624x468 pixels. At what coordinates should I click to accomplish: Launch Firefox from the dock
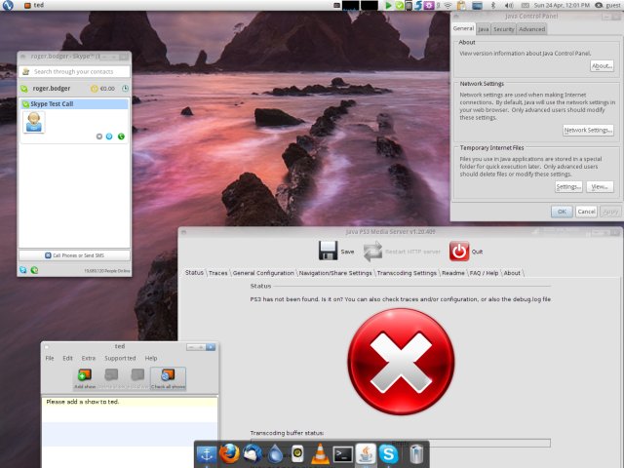230,453
